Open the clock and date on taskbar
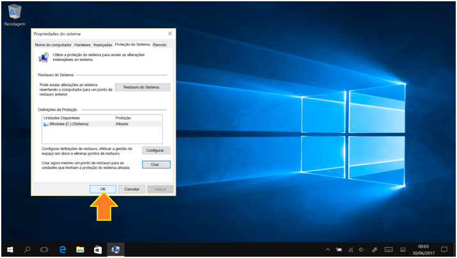 423,249
